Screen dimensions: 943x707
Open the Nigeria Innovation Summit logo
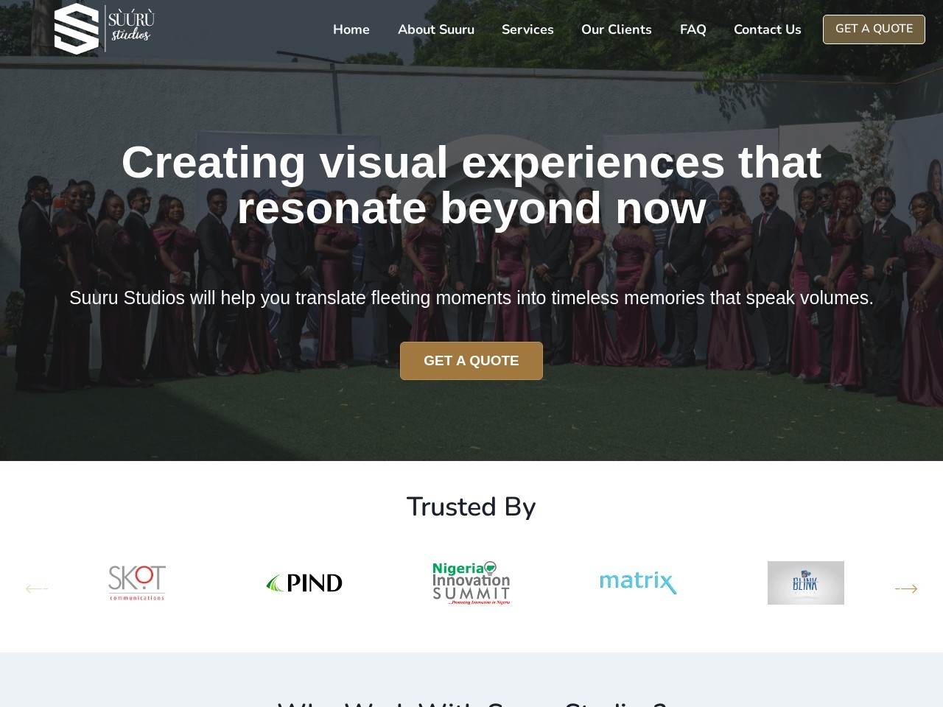(x=471, y=583)
